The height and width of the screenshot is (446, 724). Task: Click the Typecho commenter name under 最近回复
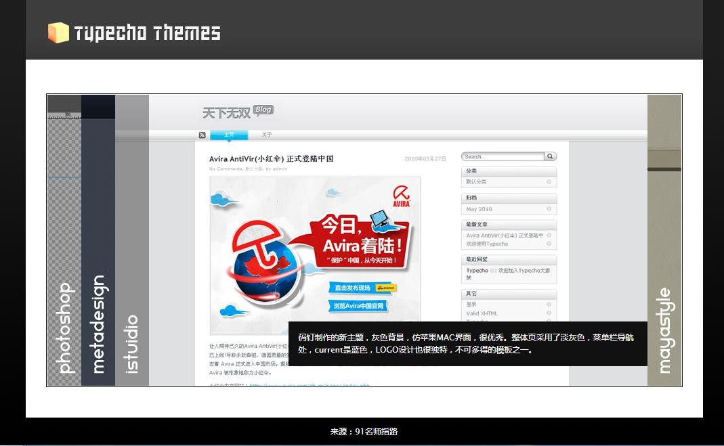click(477, 271)
